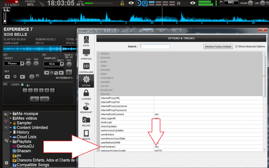
Task: Open the Remote settings tab
Action: 86,135
